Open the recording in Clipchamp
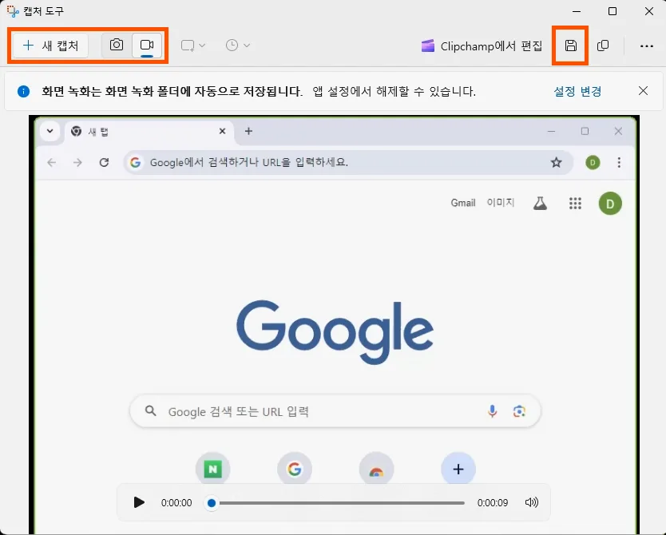 pos(480,46)
